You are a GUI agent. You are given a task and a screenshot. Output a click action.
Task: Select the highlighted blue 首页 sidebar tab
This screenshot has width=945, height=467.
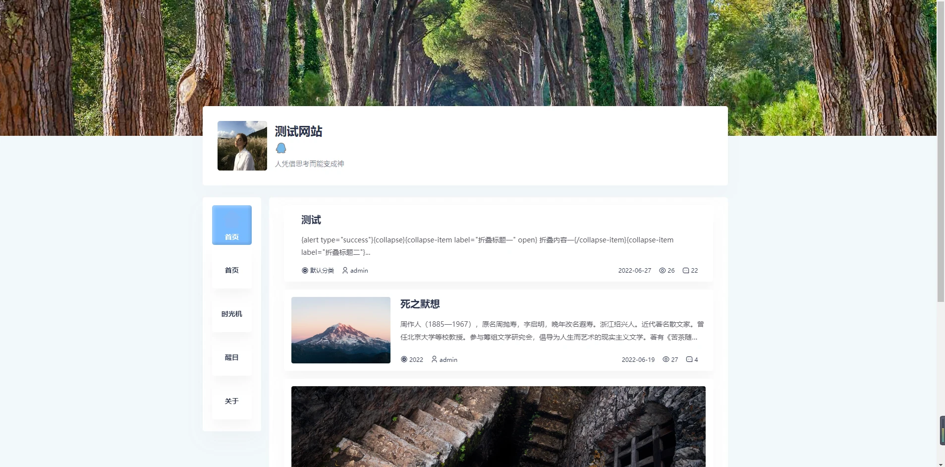[x=232, y=225]
